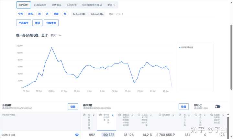Screen dimensions: 233x139
Task: Click help icon beside 比较 label
Action: coord(201,105)
